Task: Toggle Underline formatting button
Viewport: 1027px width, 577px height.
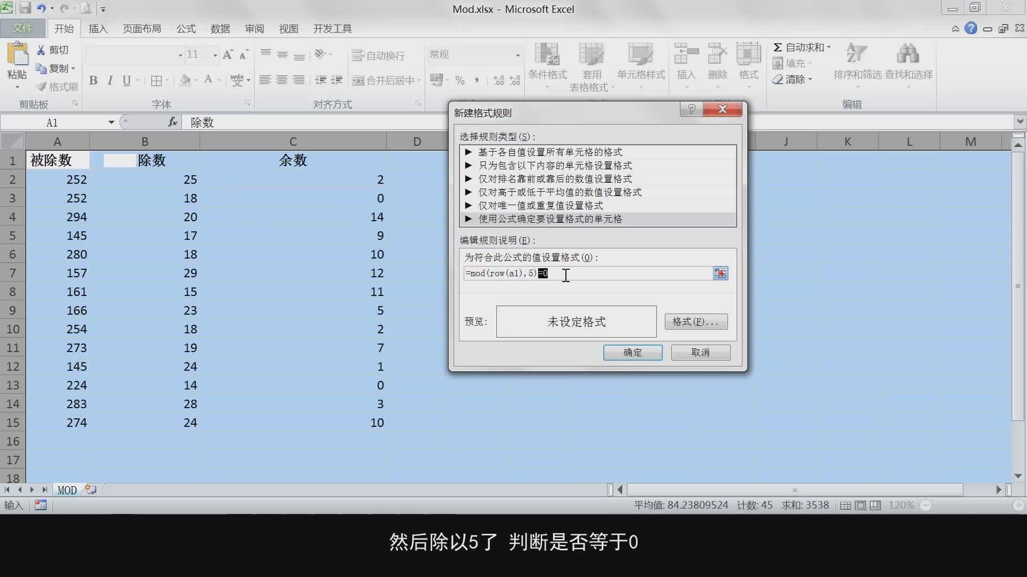Action: [x=126, y=81]
